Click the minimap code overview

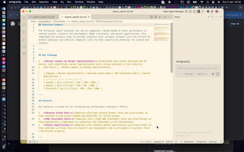point(161,32)
